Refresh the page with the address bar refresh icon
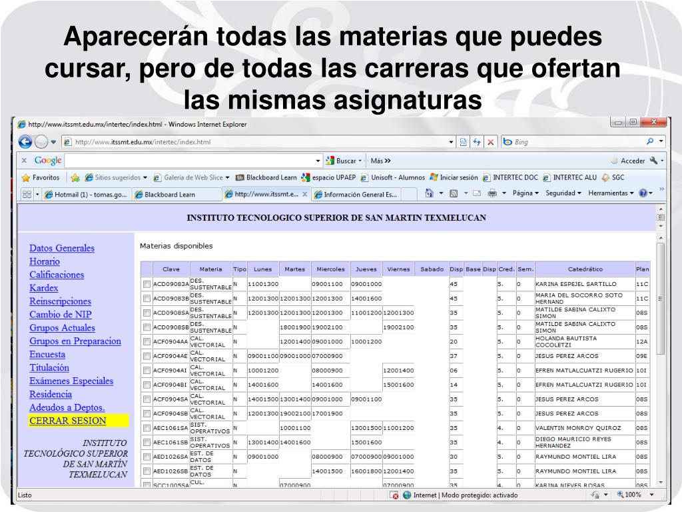The image size is (682, 512). [x=477, y=142]
